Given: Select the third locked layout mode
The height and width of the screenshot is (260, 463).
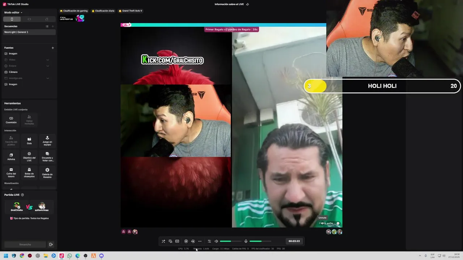Looking at the screenshot, I should tap(47, 19).
